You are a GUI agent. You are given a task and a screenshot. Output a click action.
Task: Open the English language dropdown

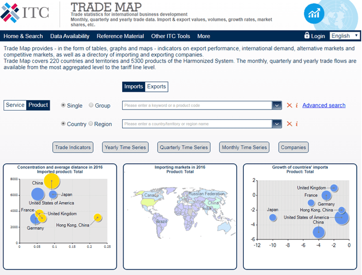coord(345,36)
